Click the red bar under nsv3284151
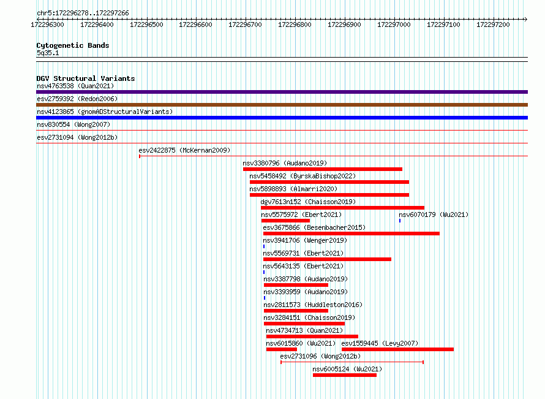This screenshot has height=399, width=545. tap(304, 324)
